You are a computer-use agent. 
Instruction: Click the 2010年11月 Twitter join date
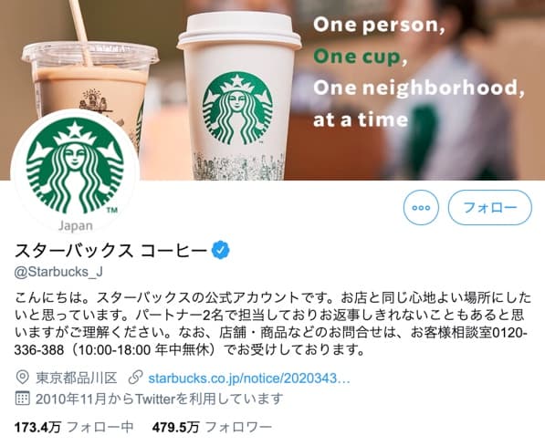point(159,399)
